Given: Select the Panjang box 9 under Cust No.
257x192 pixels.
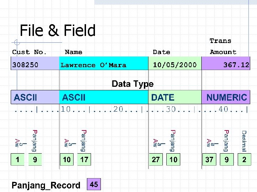Looking at the screenshot, I should [x=35, y=160].
